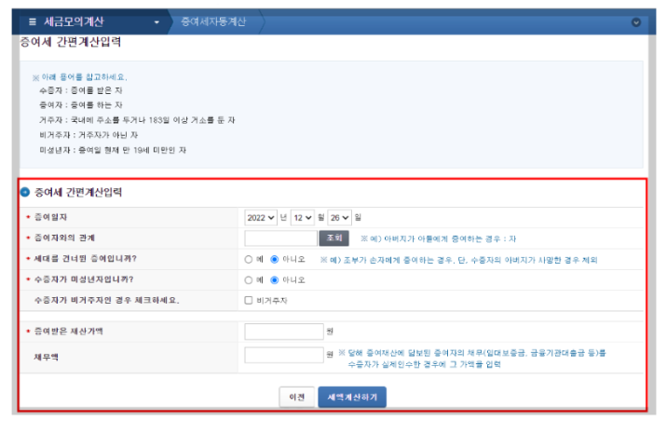Image resolution: width=667 pixels, height=421 pixels.
Task: Select the 증여세자동계산 breadcrumb tab
Action: [213, 21]
